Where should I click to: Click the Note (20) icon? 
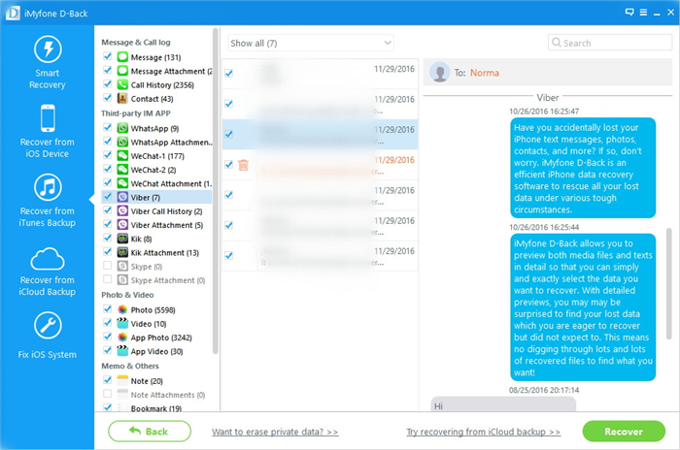pos(122,381)
